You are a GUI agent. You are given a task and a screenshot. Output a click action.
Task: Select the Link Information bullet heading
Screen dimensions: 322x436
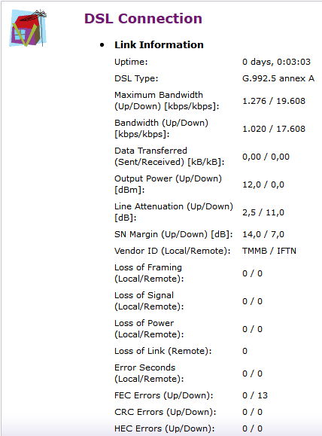pos(159,44)
